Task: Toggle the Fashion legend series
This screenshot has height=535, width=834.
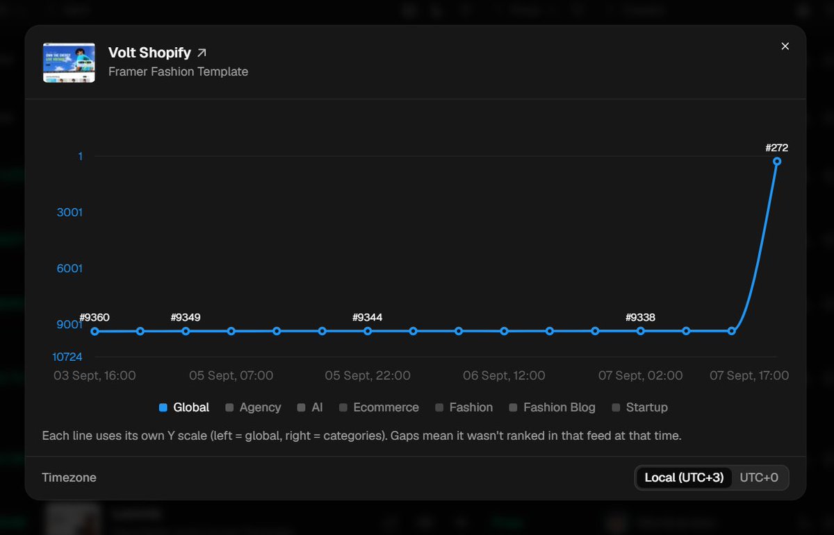Action: [464, 407]
